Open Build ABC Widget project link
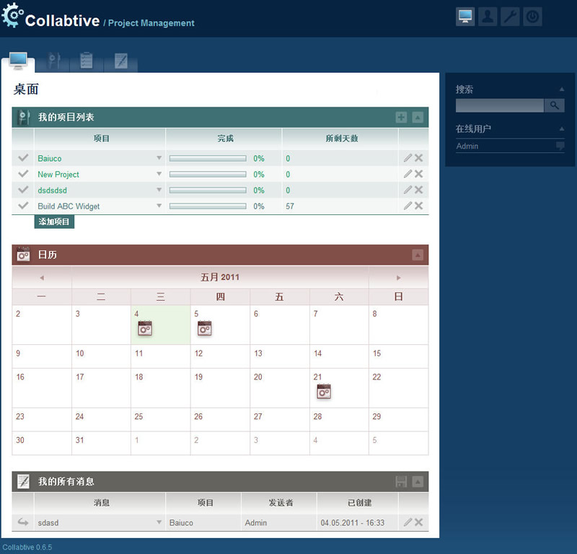Image resolution: width=577 pixels, height=554 pixels. click(x=69, y=206)
